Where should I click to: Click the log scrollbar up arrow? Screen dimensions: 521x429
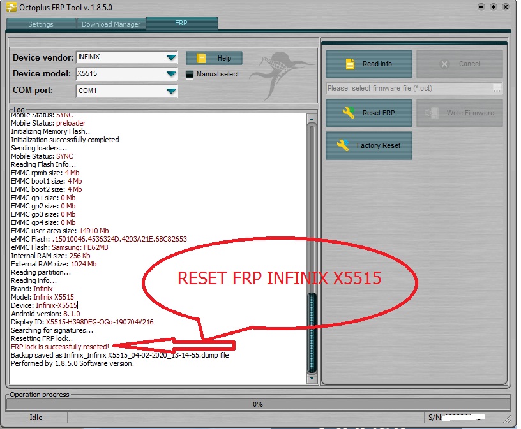coord(312,119)
